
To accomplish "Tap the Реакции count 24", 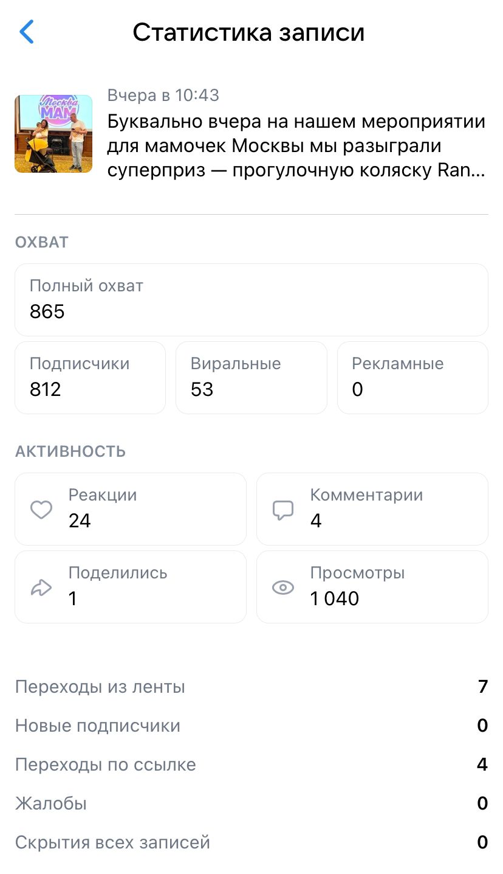I will tap(80, 521).
